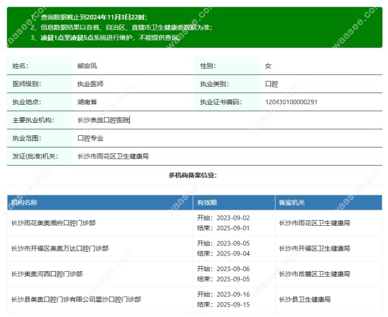Click the end date 2025-09-15
The width and height of the screenshot is (388, 317).
(x=233, y=304)
